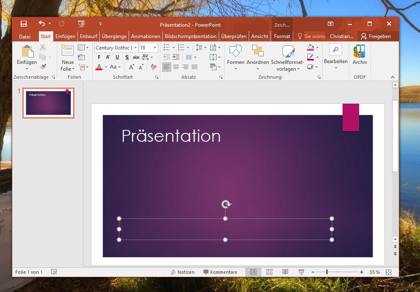420x292 pixels.
Task: Switch to slide sorter view
Action: tap(269, 272)
